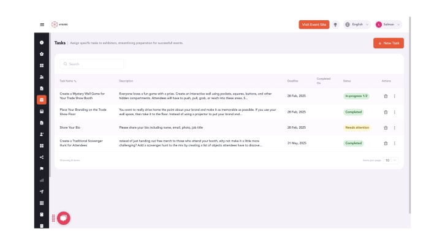Image resolution: width=445 pixels, height=245 pixels.
Task: Open the share nodes sidebar icon
Action: click(42, 157)
